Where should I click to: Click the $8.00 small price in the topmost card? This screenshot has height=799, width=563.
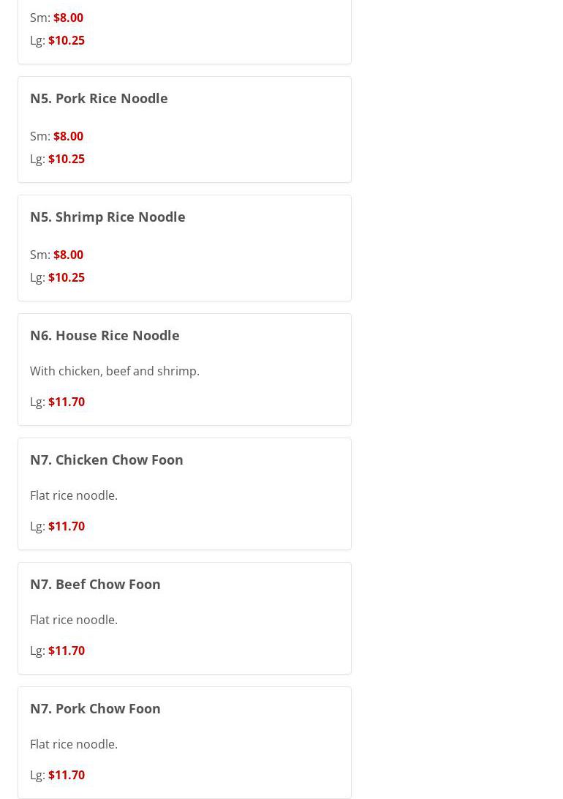68,18
